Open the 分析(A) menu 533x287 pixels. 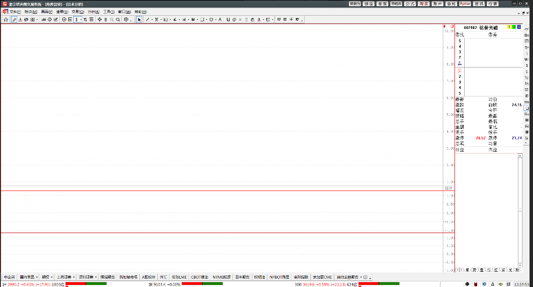94,12
